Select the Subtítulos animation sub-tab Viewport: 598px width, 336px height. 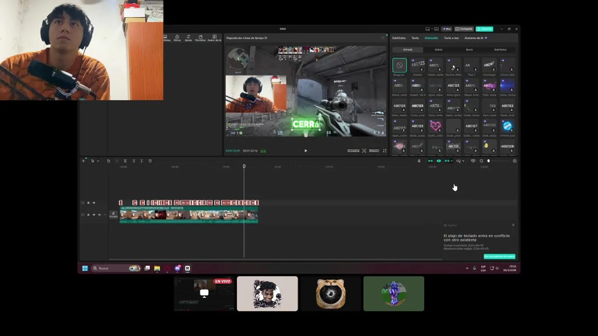(x=500, y=49)
